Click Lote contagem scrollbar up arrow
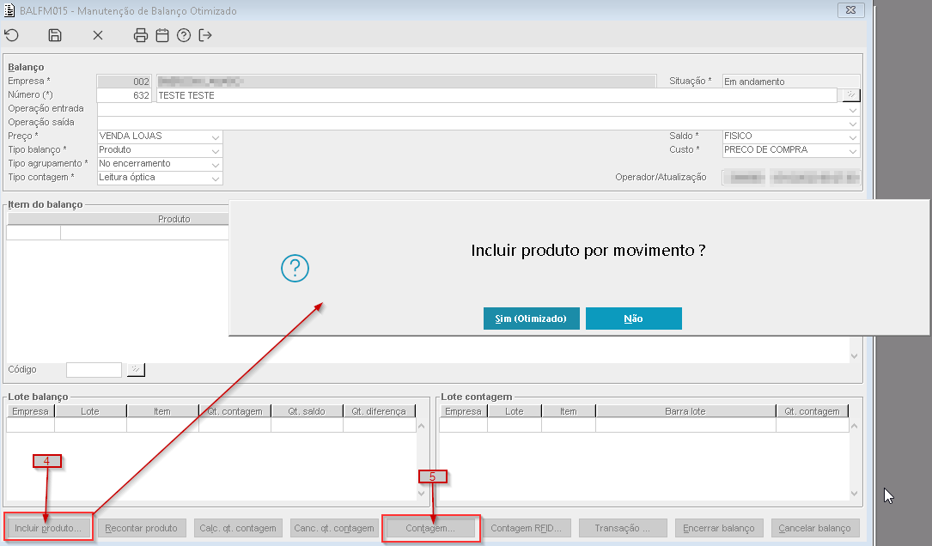Image resolution: width=932 pixels, height=546 pixels. 854,426
